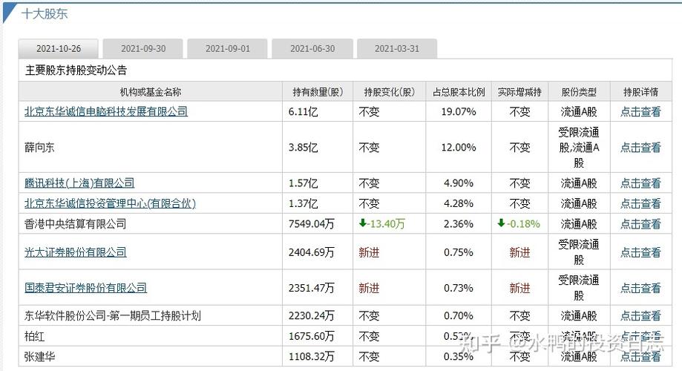The height and width of the screenshot is (371, 682).
Task: Click the 股份类型 column header
Action: [x=579, y=92]
